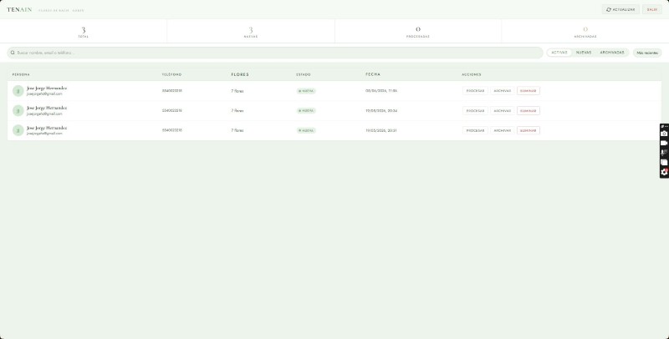The image size is (669, 339).
Task: Click the search magnifier icon
Action: tap(13, 53)
